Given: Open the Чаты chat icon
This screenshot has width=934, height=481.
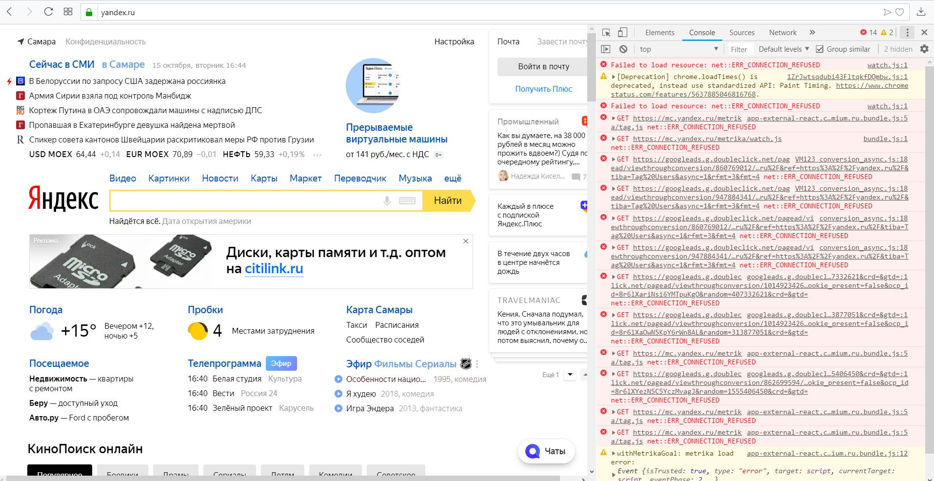Looking at the screenshot, I should [x=533, y=451].
